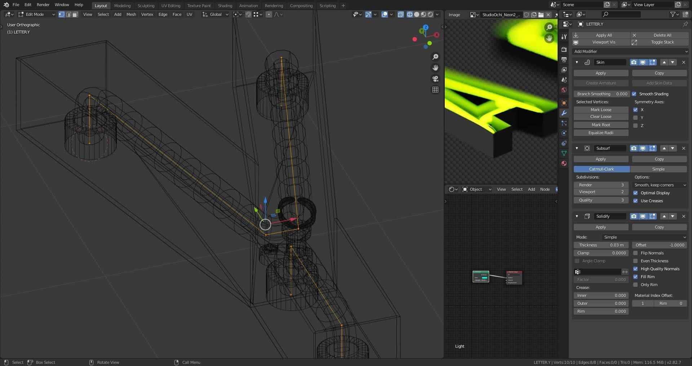Open the Modifiers wrench properties tab
This screenshot has height=366, width=692.
click(x=564, y=113)
